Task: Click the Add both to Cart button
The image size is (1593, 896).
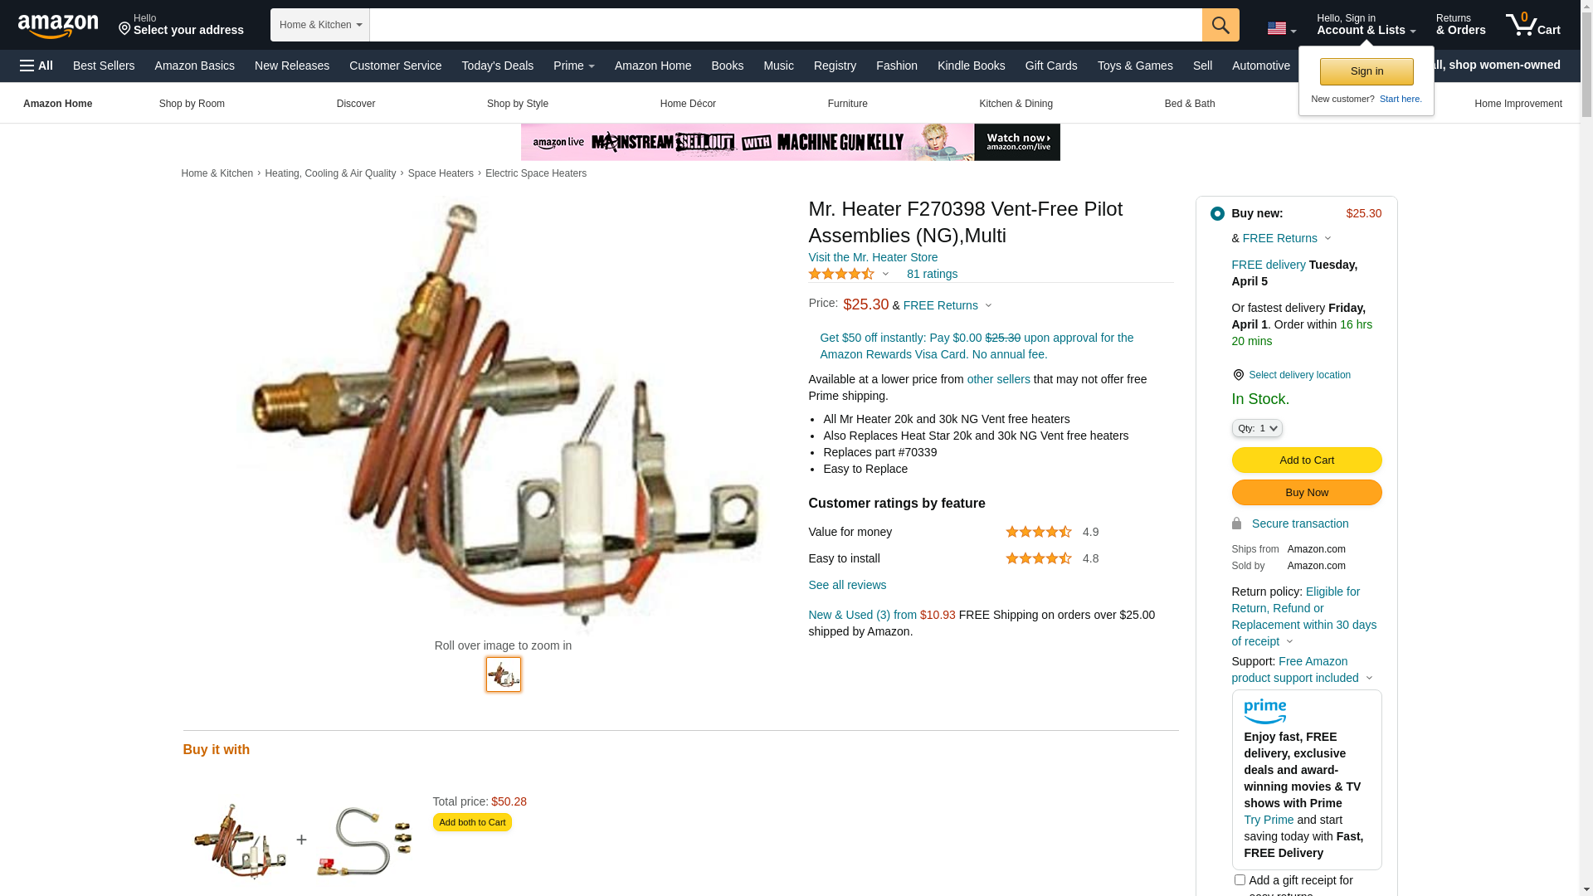Action: pyautogui.click(x=472, y=822)
